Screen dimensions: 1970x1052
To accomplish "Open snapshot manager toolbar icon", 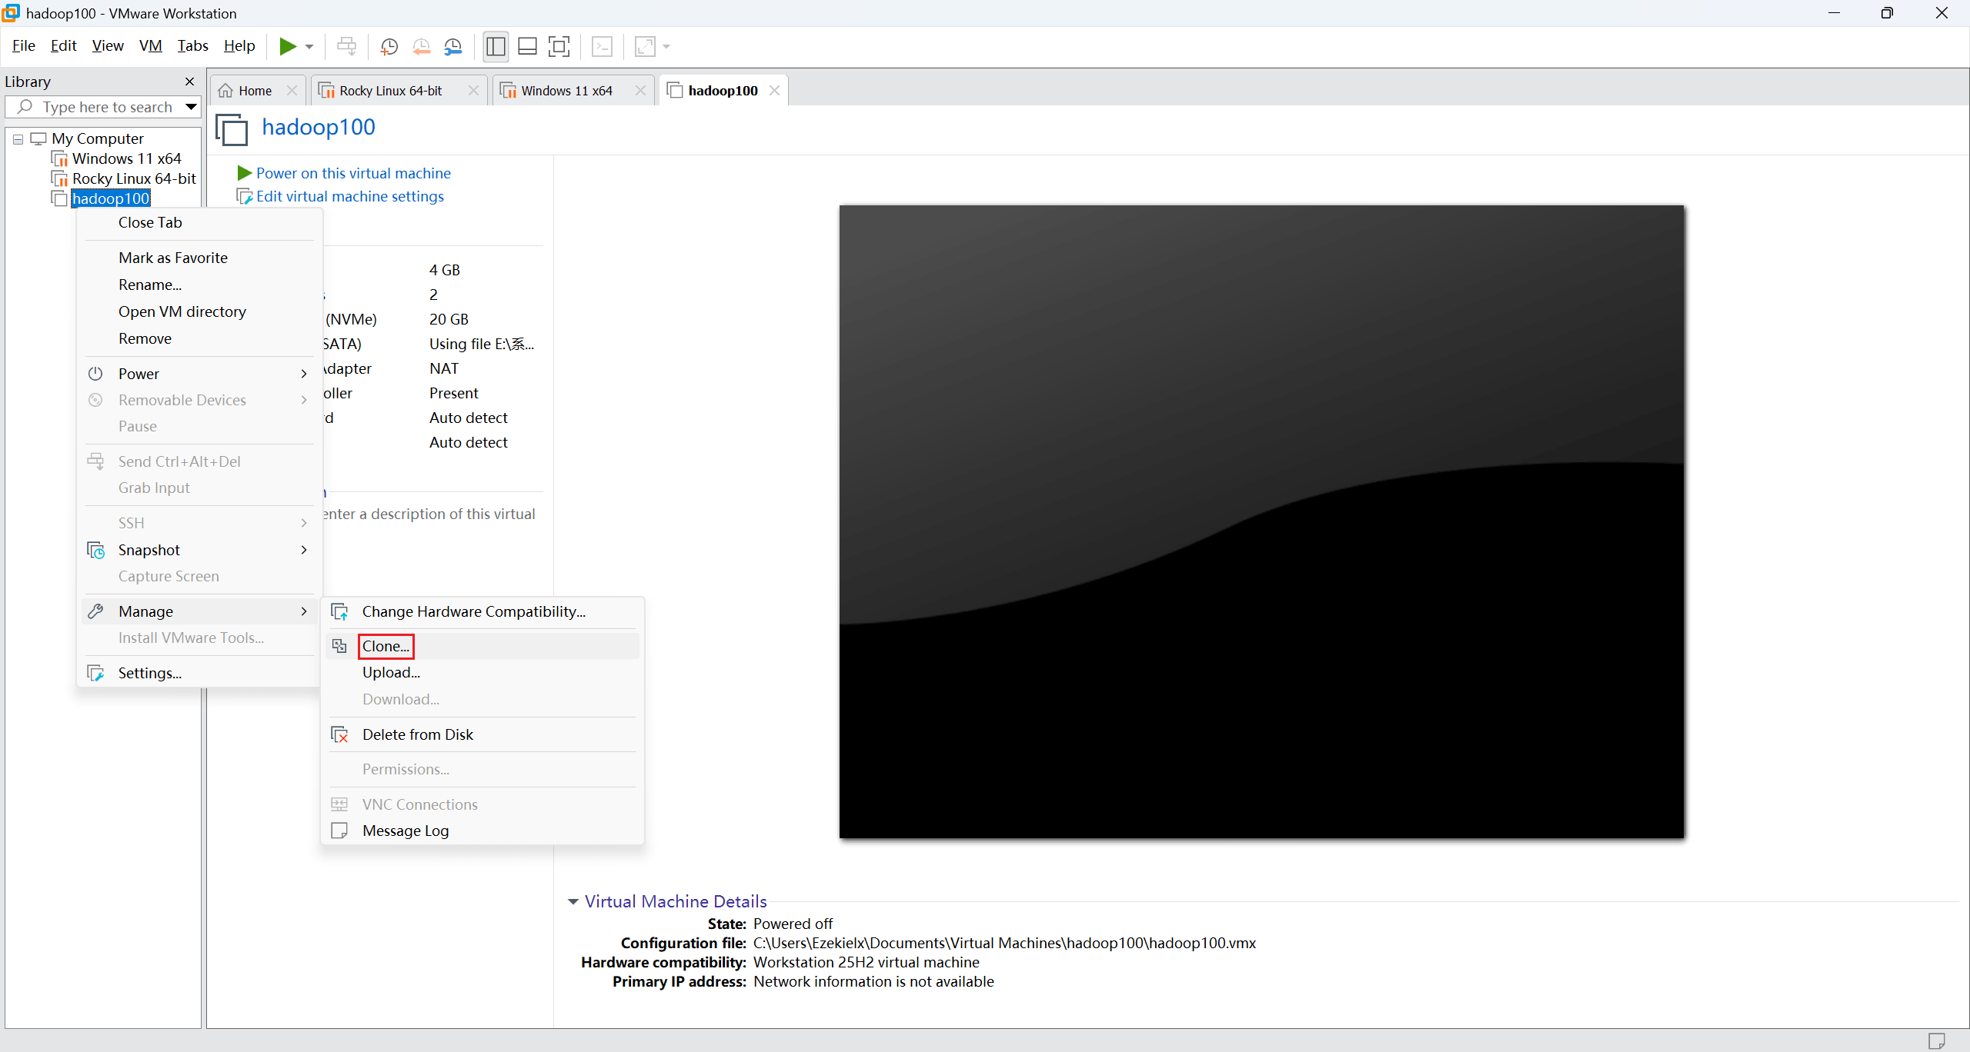I will coord(453,47).
